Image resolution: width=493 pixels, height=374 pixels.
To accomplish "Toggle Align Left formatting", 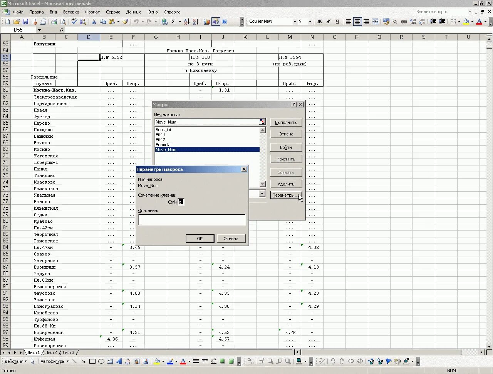I will click(x=348, y=22).
